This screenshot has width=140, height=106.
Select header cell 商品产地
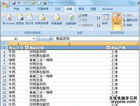pos(125,48)
